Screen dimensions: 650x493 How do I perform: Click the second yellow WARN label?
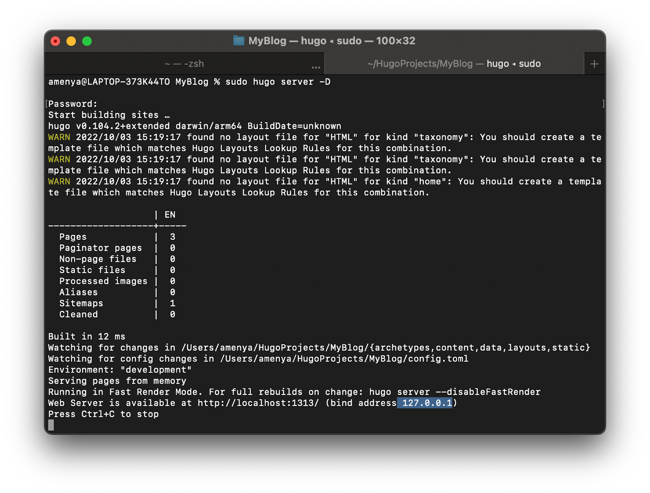(x=59, y=159)
